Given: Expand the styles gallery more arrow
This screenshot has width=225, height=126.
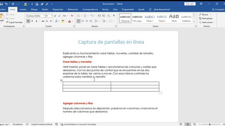Looking at the screenshot, I should 194,21.
